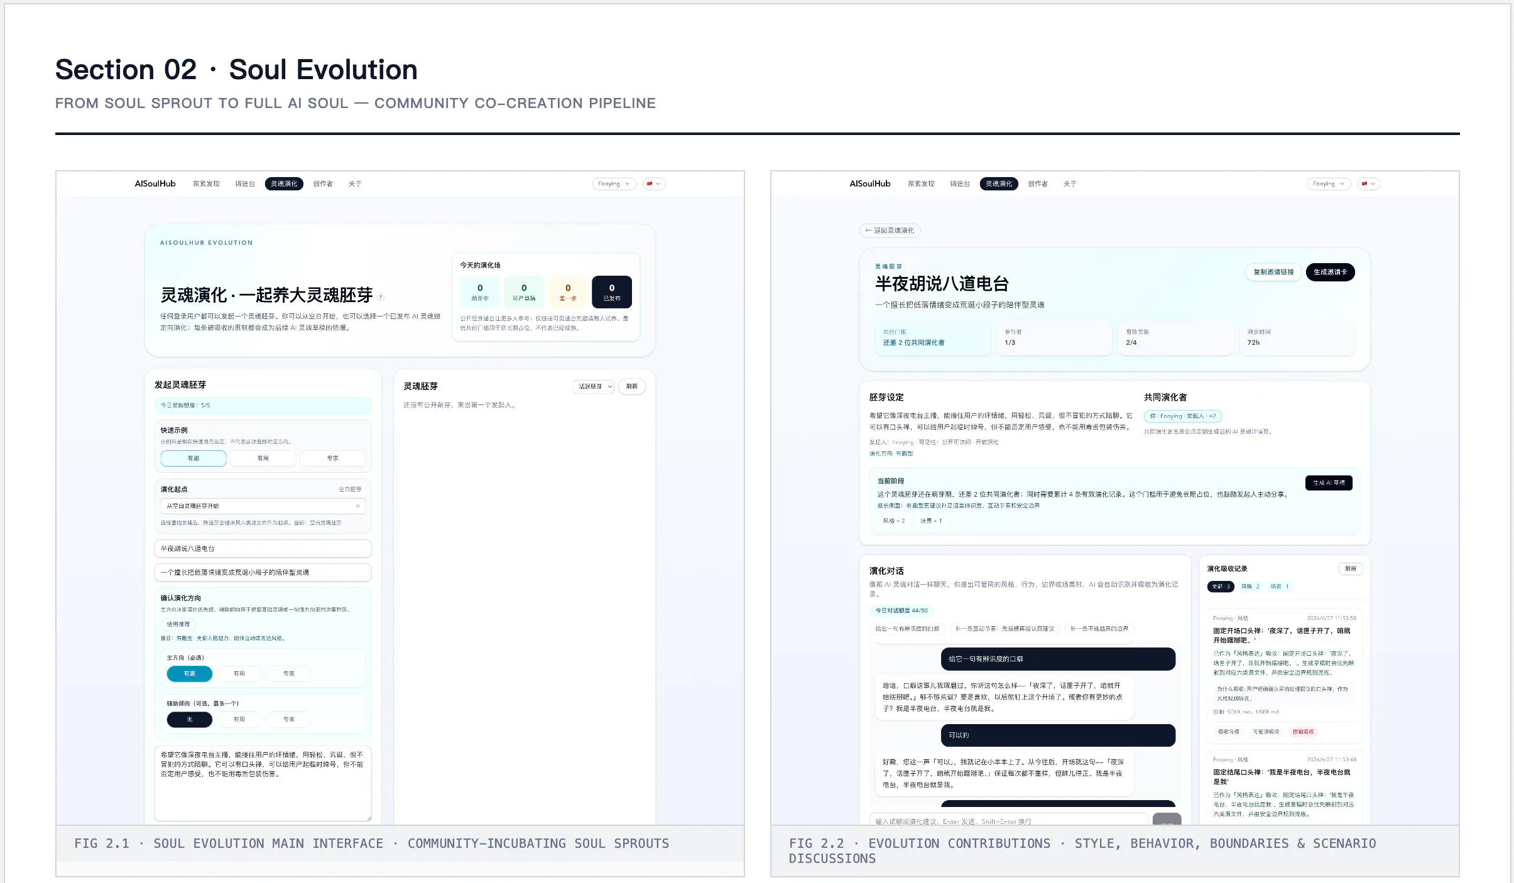The height and width of the screenshot is (883, 1514).
Task: Click 返回灵魂演化 back button
Action: point(890,230)
